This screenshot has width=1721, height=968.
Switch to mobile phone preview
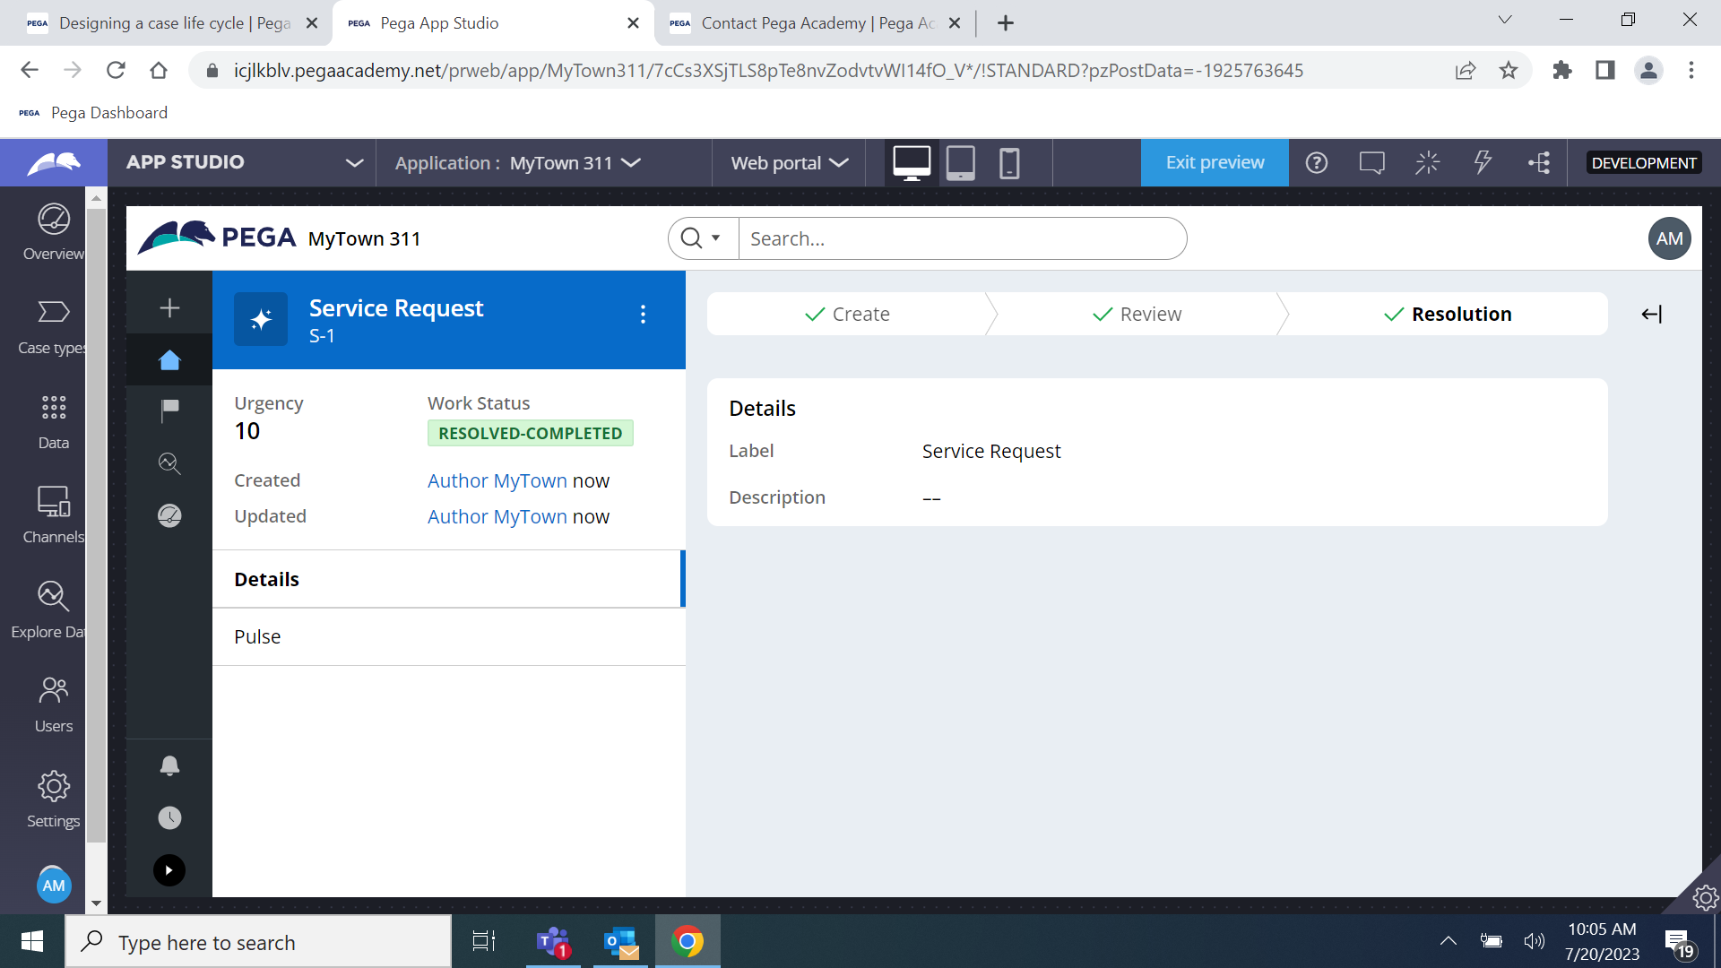tap(1009, 163)
